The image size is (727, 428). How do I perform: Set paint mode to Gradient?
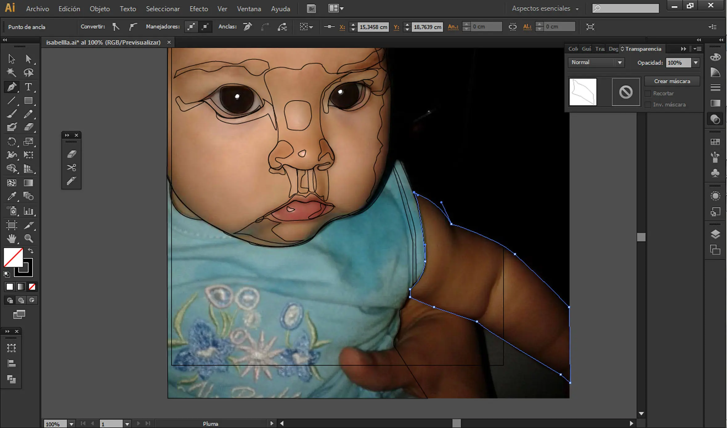(x=21, y=287)
